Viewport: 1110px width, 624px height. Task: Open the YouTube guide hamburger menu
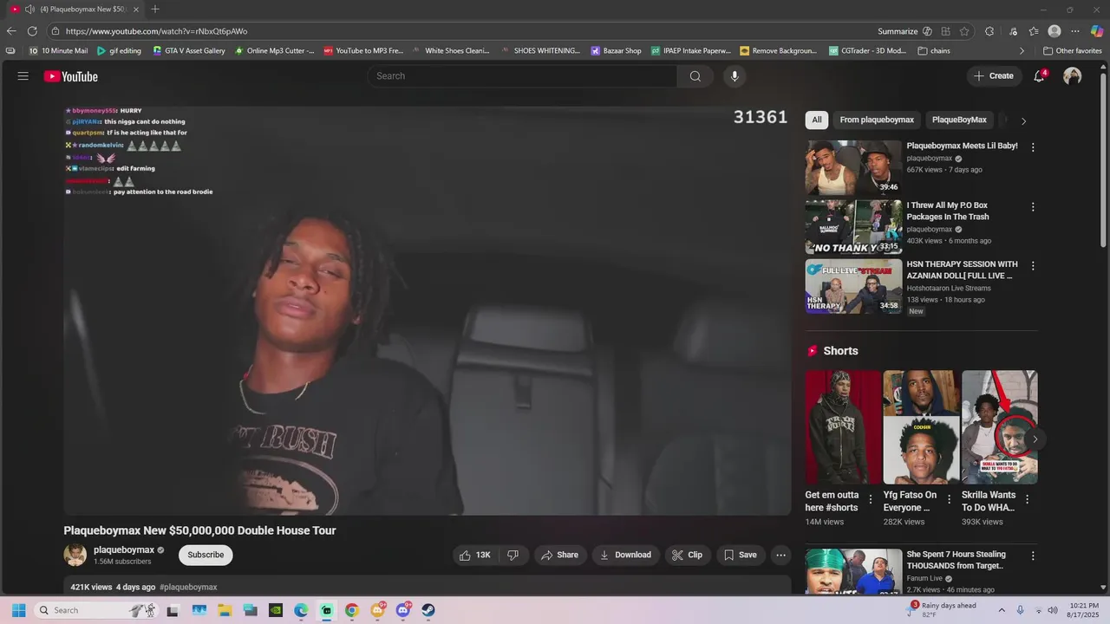point(23,76)
